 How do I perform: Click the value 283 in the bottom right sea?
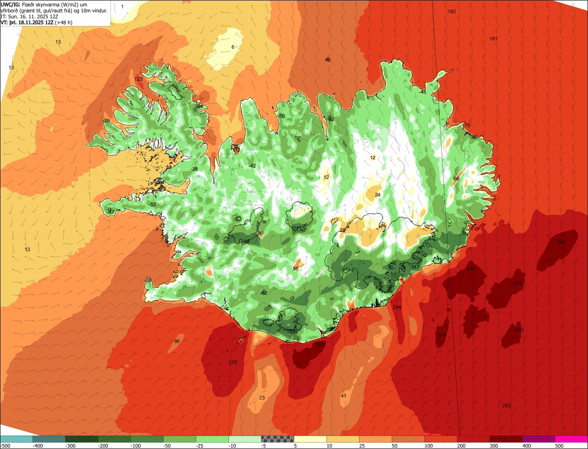click(x=506, y=405)
